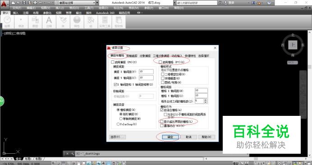
Task: Switch to the 极轴追踪 tab
Action: [132, 56]
